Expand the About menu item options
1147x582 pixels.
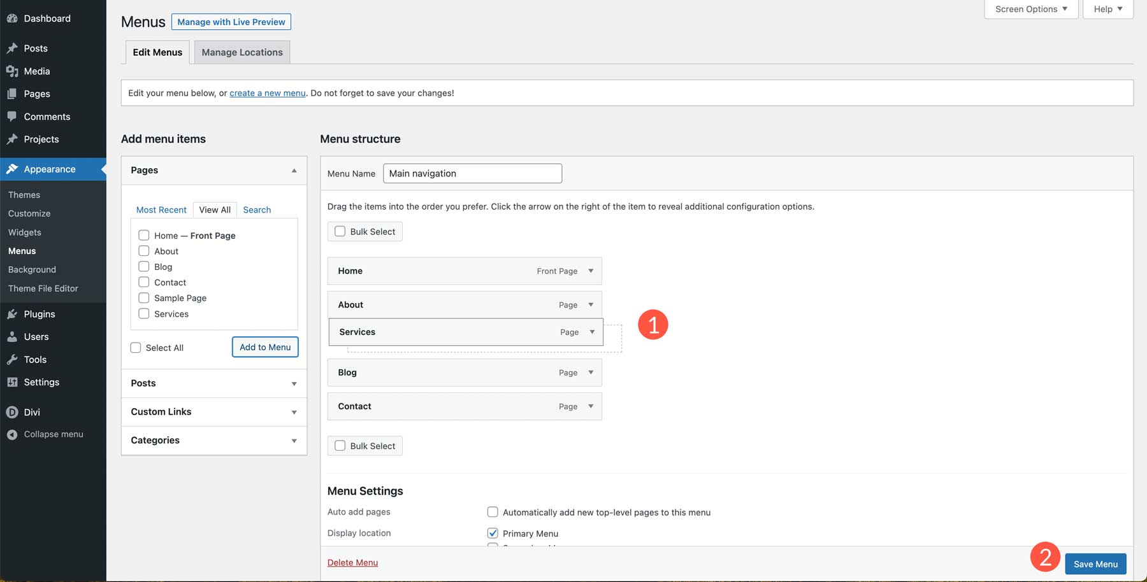(x=591, y=305)
